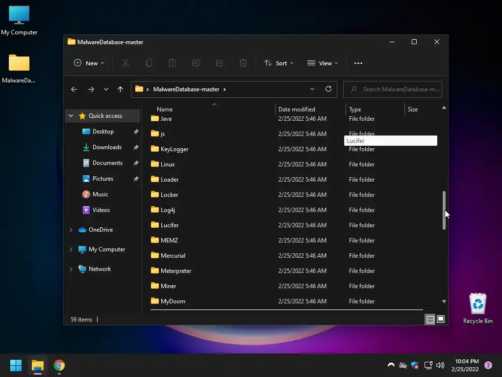The width and height of the screenshot is (502, 377).
Task: Open the New dropdown menu
Action: [x=89, y=63]
